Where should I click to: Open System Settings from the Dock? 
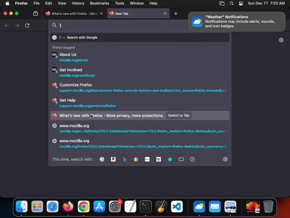pyautogui.click(x=115, y=206)
